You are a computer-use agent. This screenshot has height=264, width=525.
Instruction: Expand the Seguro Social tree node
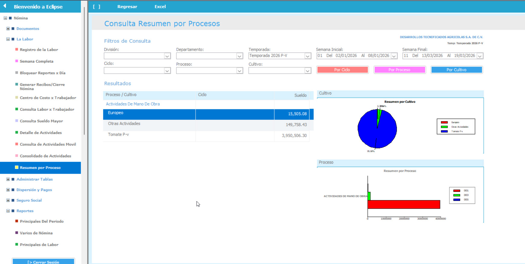pos(8,200)
